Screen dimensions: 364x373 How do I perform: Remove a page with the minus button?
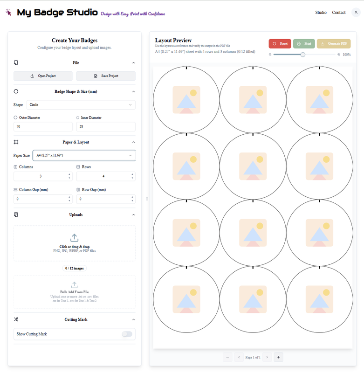pos(227,357)
